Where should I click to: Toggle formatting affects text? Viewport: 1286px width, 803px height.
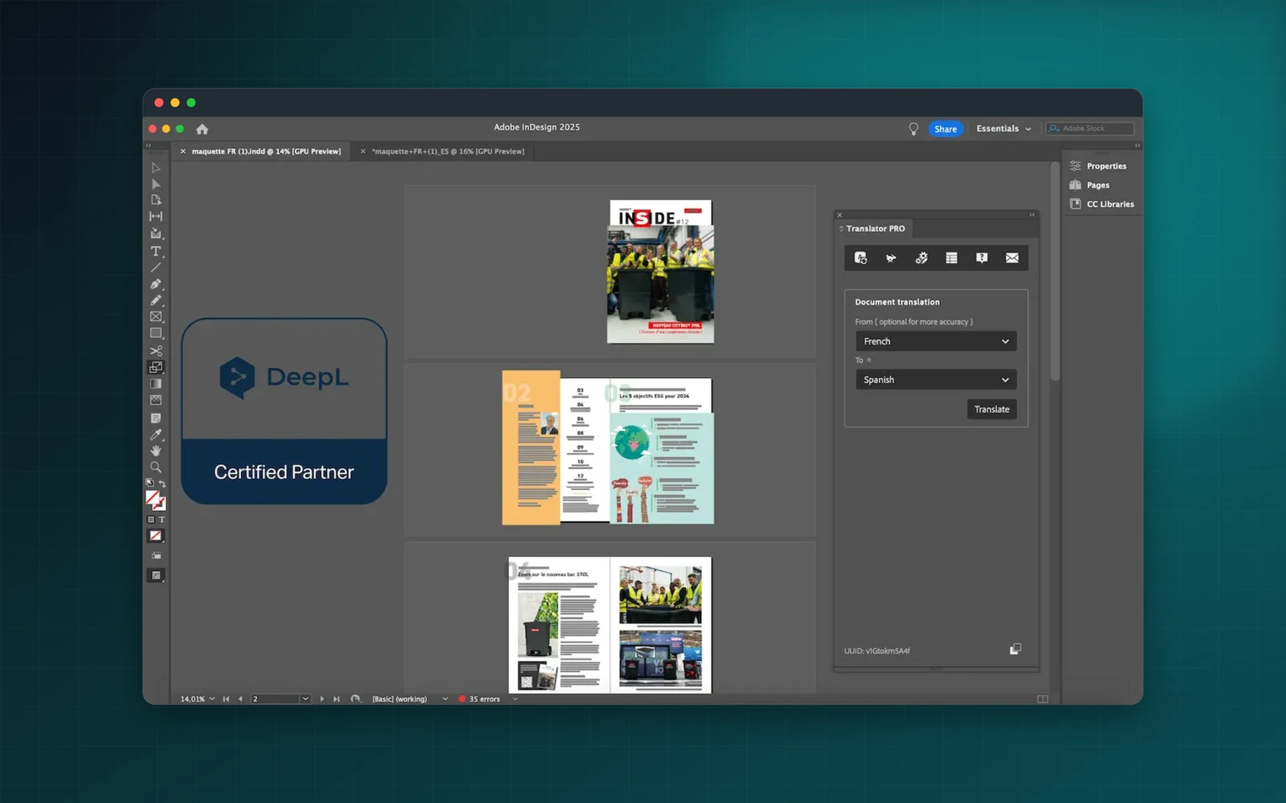162,519
